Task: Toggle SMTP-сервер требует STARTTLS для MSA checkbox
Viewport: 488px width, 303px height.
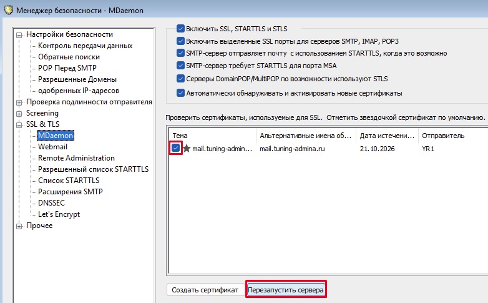Action: pos(180,66)
